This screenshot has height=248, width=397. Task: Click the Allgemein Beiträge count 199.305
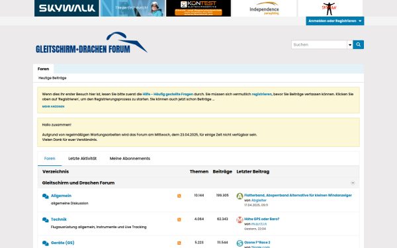coord(222,195)
